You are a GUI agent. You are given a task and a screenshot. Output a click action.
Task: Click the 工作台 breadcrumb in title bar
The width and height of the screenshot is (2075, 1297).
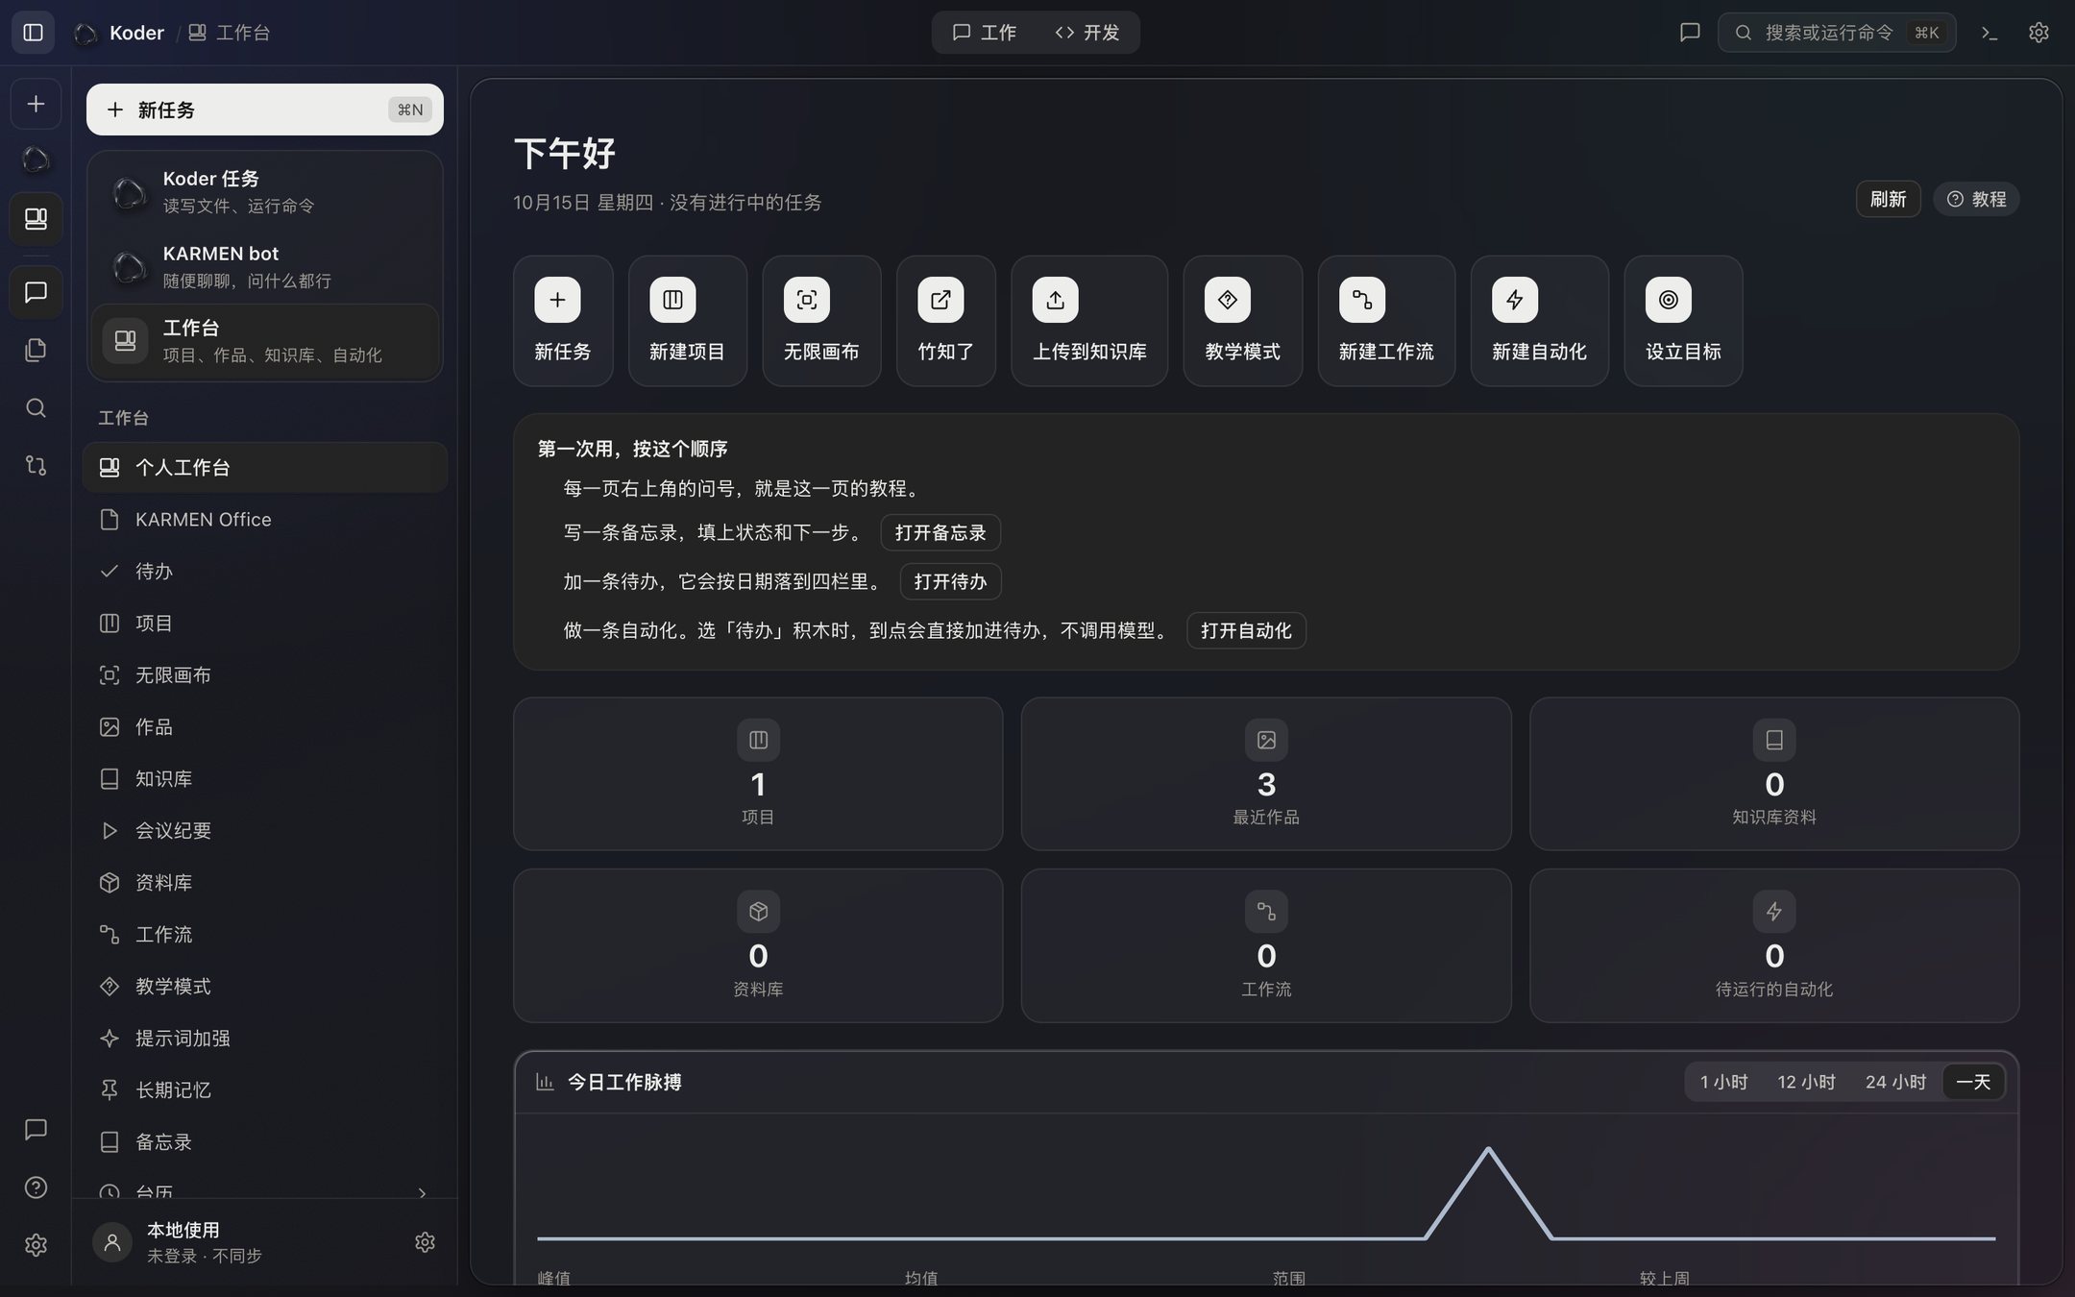point(230,33)
